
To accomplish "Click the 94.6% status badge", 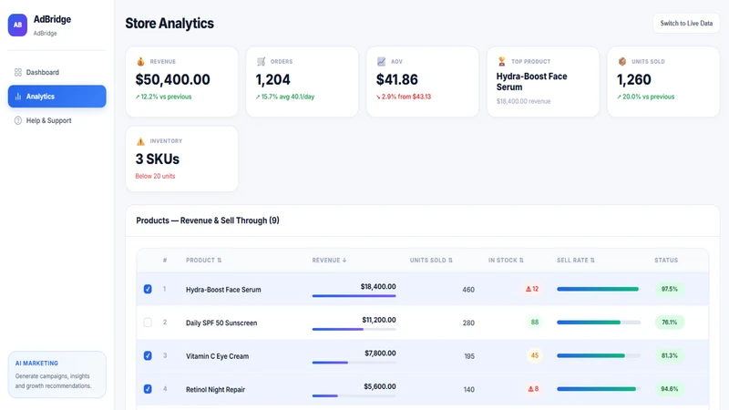I will (x=670, y=389).
